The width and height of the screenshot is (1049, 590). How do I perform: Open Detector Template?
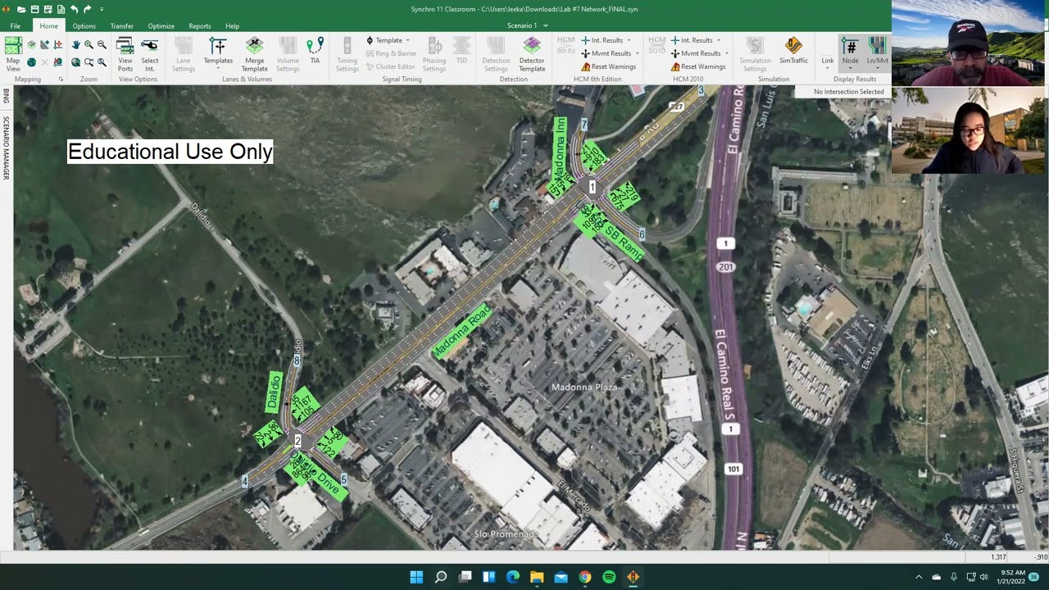coord(532,54)
